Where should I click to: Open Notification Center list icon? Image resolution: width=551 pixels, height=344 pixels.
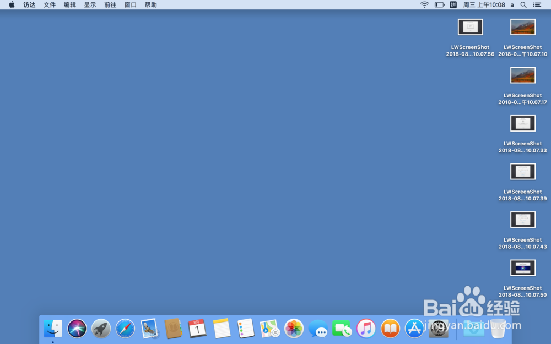tap(537, 4)
